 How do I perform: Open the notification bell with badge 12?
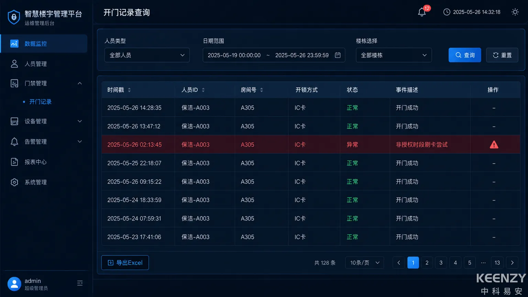pyautogui.click(x=422, y=12)
